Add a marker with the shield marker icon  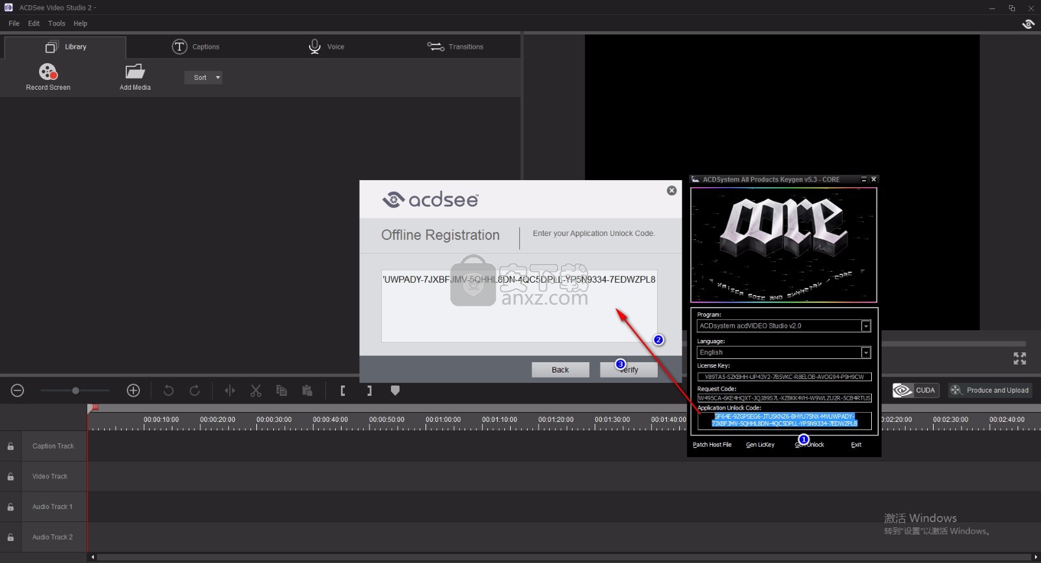pyautogui.click(x=395, y=390)
